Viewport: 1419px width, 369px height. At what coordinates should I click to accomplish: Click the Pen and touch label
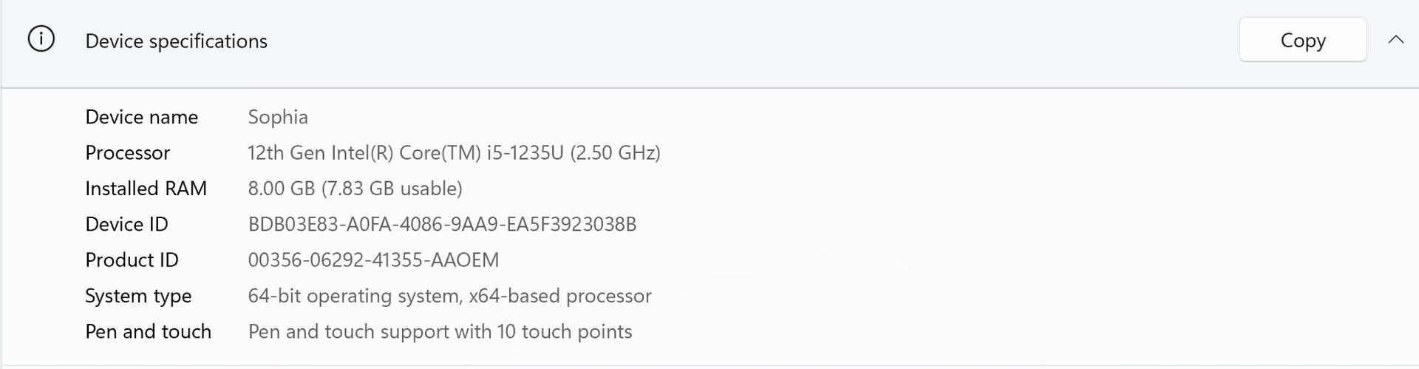[x=148, y=331]
